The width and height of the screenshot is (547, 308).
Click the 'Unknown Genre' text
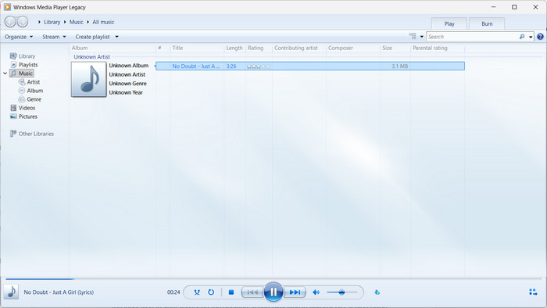tap(127, 84)
